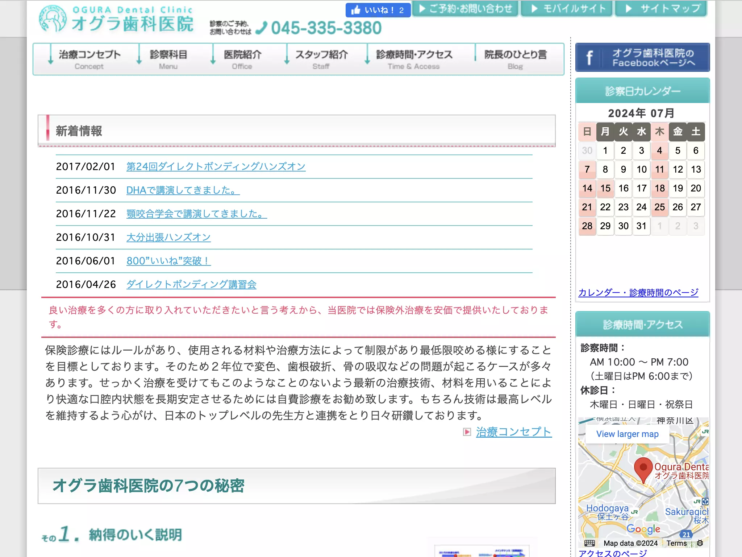Screen dimensions: 742x557
Task: Open カレンダー・診療時間のページ link
Action: tap(638, 293)
